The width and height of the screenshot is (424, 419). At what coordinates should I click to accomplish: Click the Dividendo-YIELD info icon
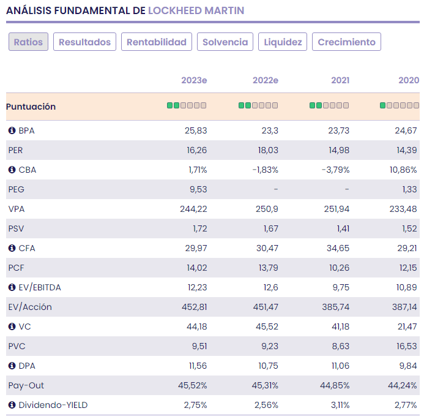pos(12,405)
